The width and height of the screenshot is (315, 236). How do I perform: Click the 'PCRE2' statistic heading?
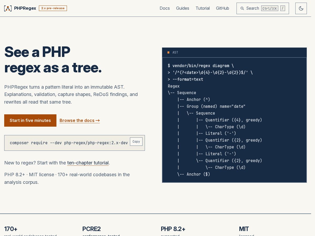(92, 229)
